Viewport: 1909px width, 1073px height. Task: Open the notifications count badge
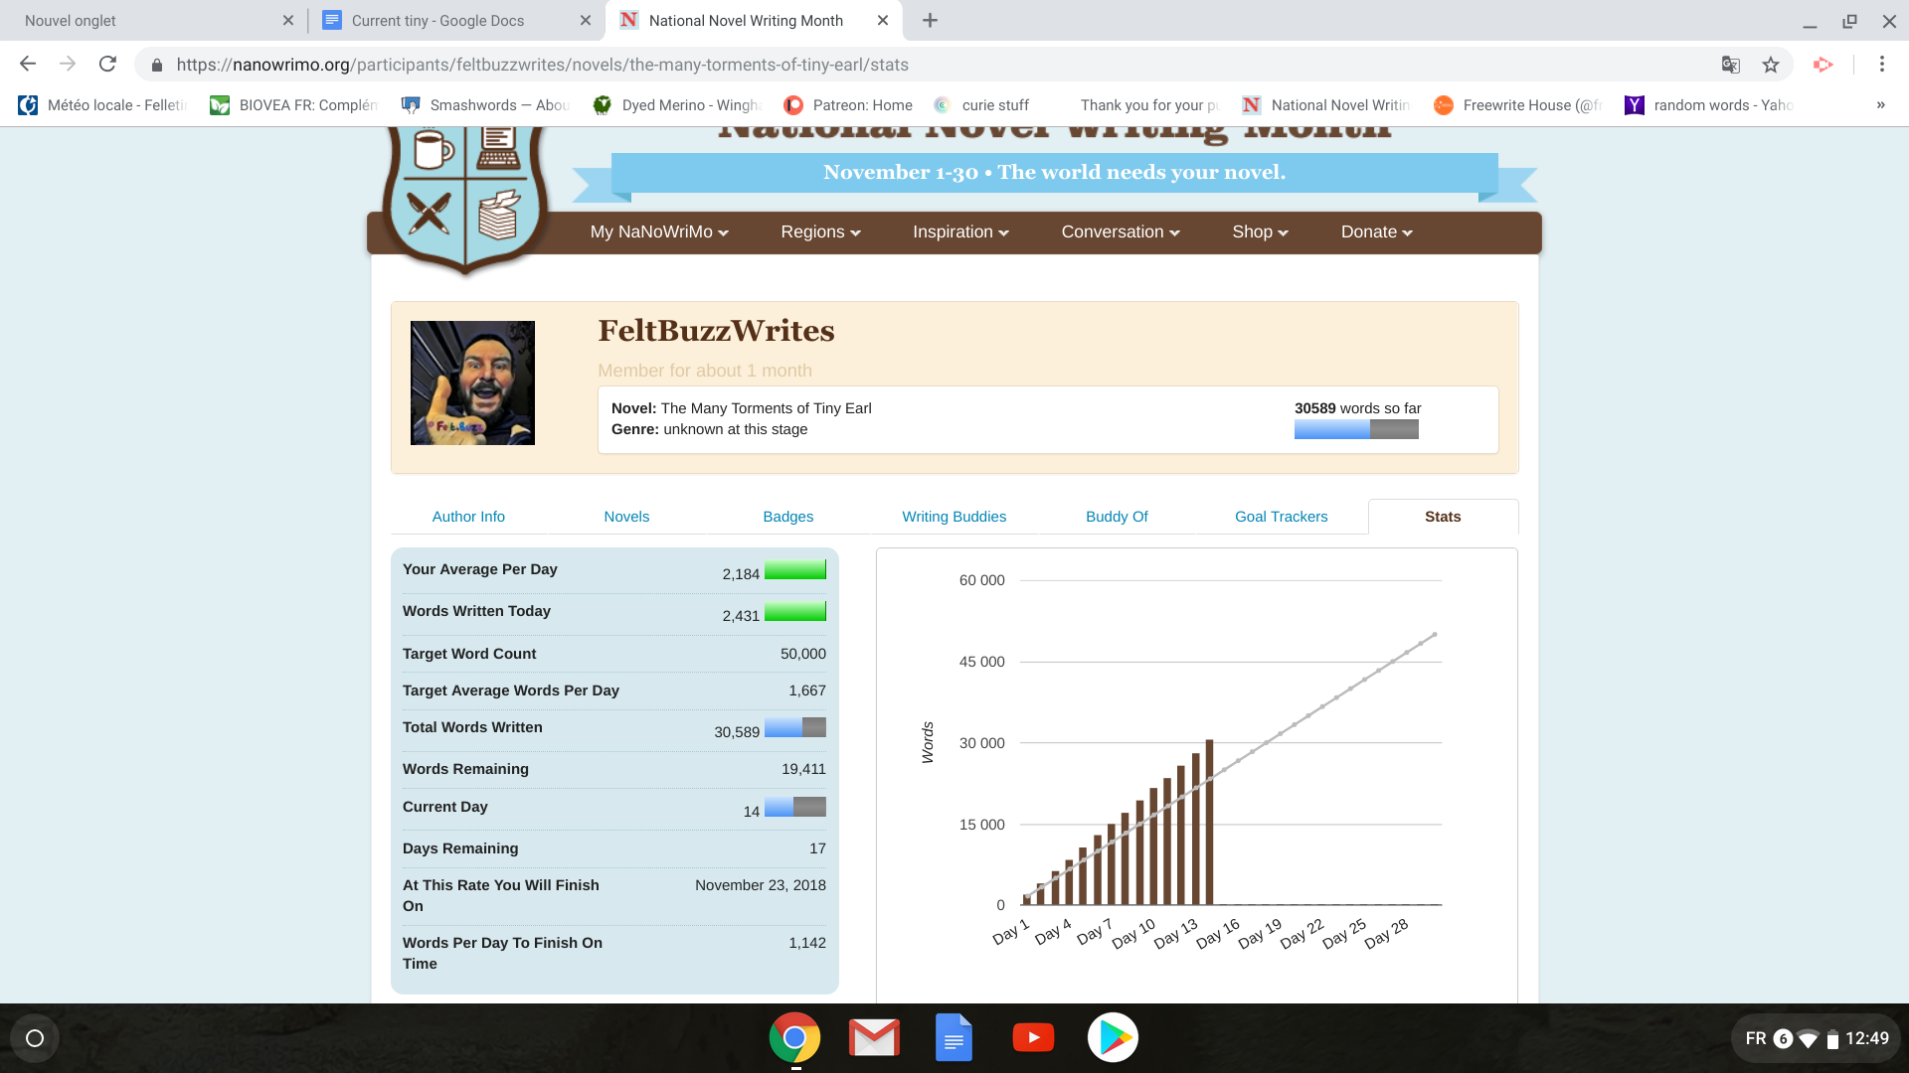1783,1039
